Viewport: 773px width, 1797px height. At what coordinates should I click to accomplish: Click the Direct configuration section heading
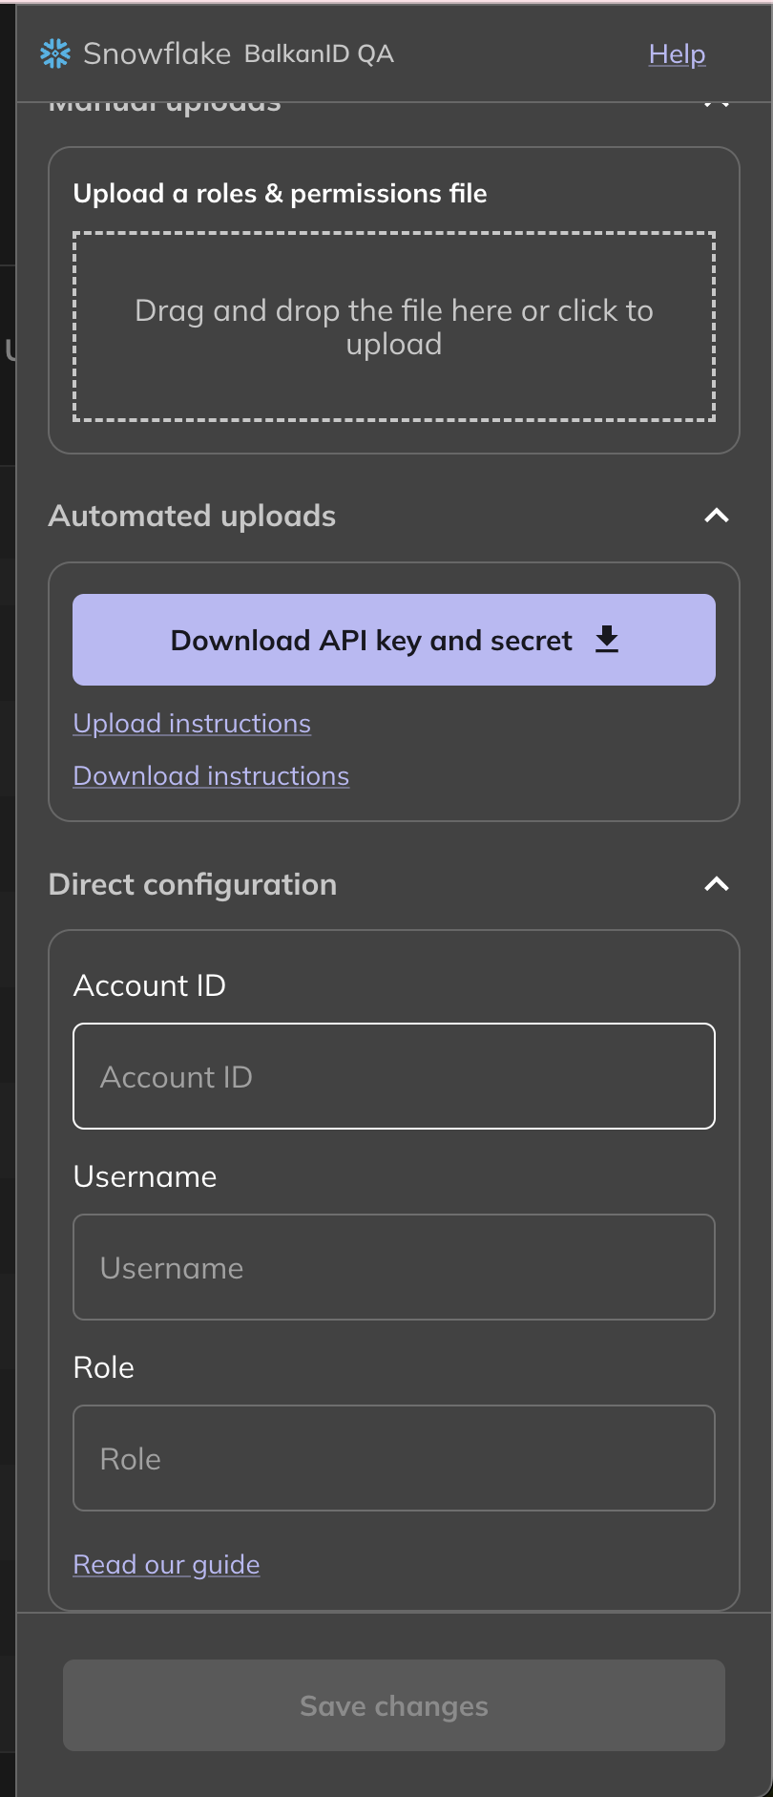click(193, 884)
